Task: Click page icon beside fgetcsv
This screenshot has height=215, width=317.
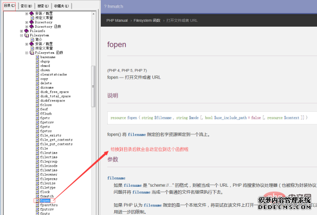Action: coord(37,122)
